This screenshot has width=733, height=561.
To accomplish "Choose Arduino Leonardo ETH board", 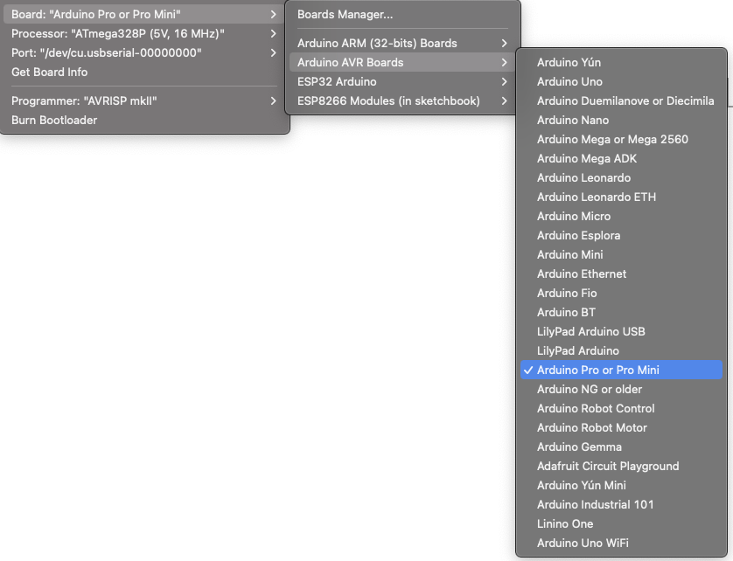I will [621, 197].
